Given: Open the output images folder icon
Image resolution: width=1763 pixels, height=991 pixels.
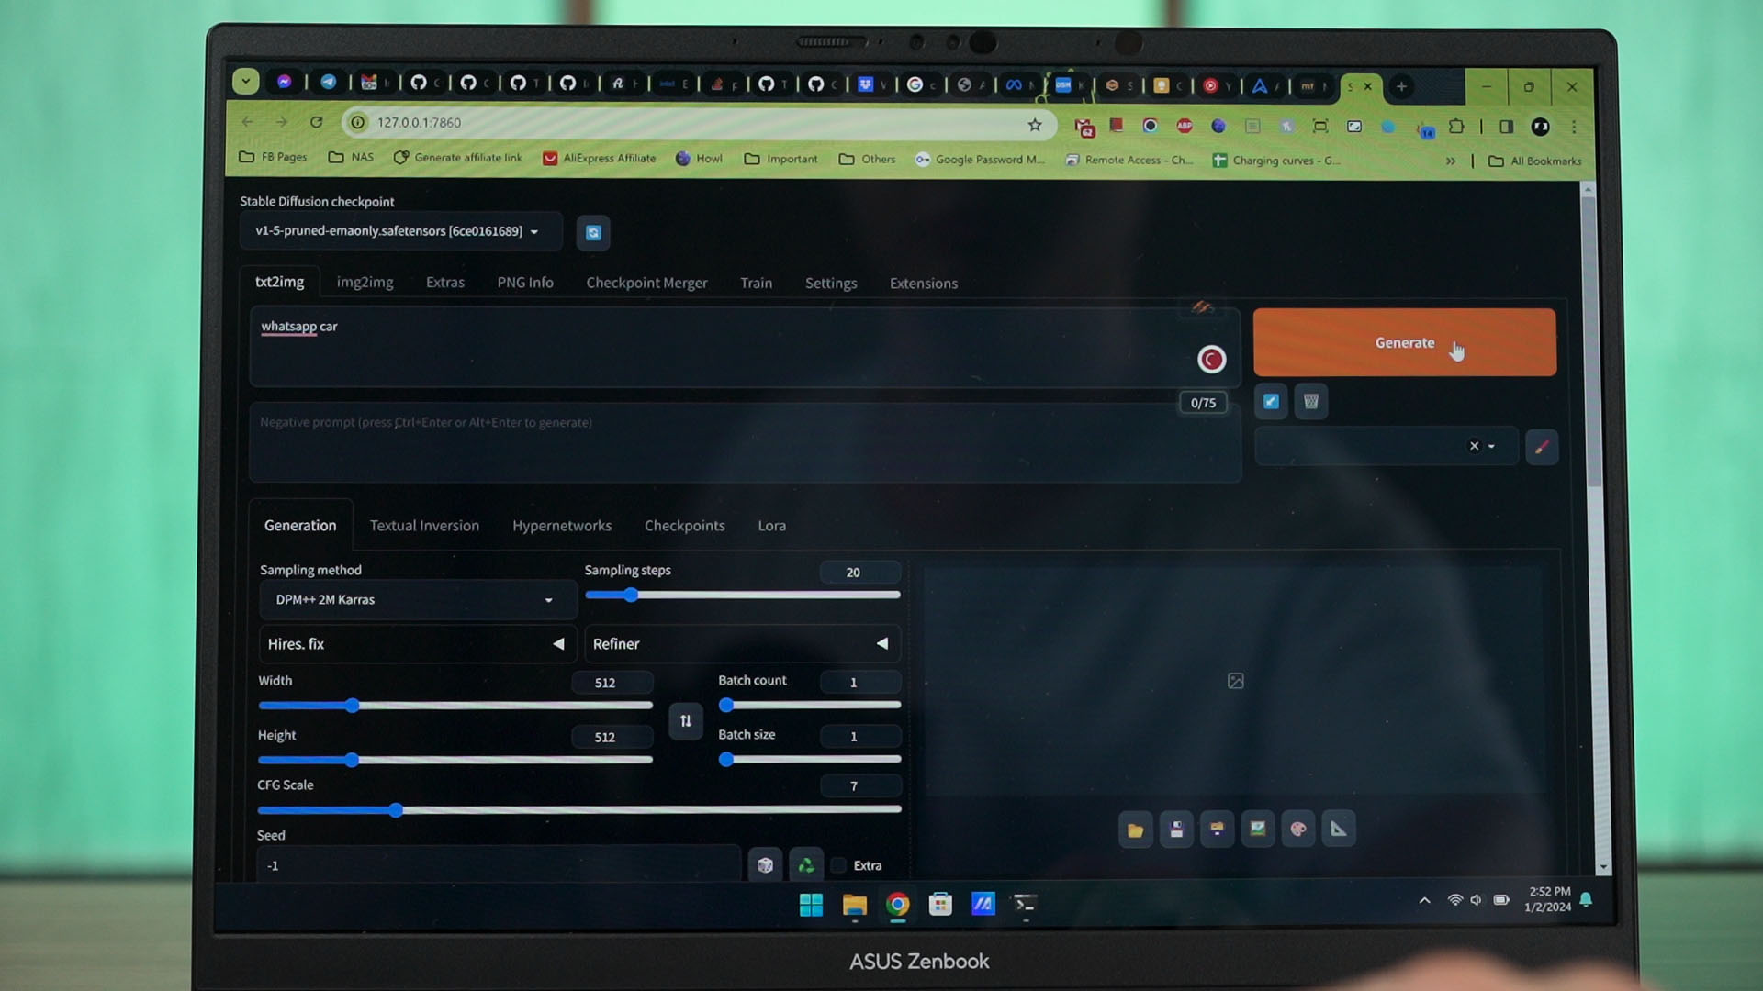Looking at the screenshot, I should tap(1136, 830).
